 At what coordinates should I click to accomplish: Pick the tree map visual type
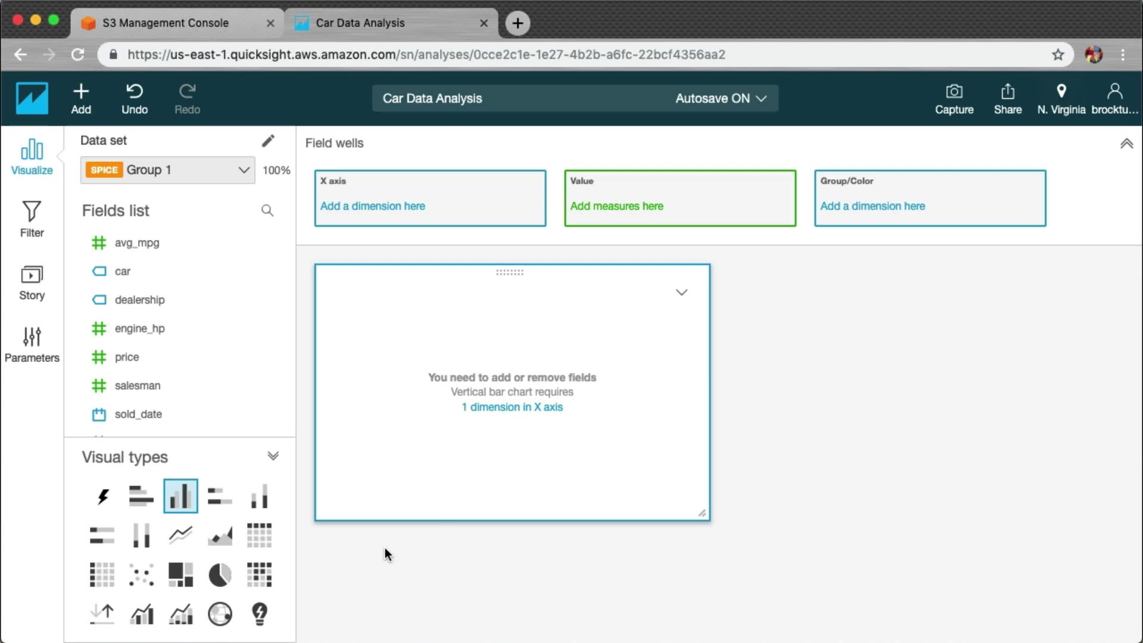tap(180, 575)
